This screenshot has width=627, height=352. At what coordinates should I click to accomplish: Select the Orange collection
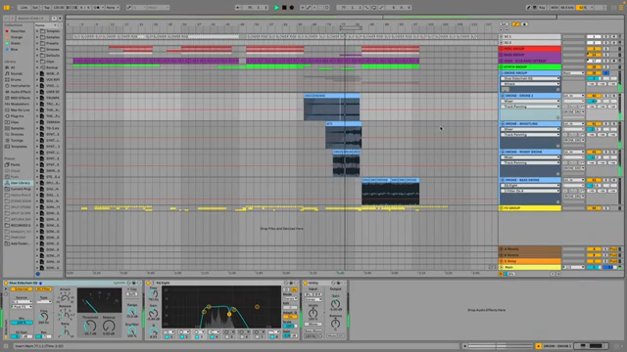tap(16, 37)
